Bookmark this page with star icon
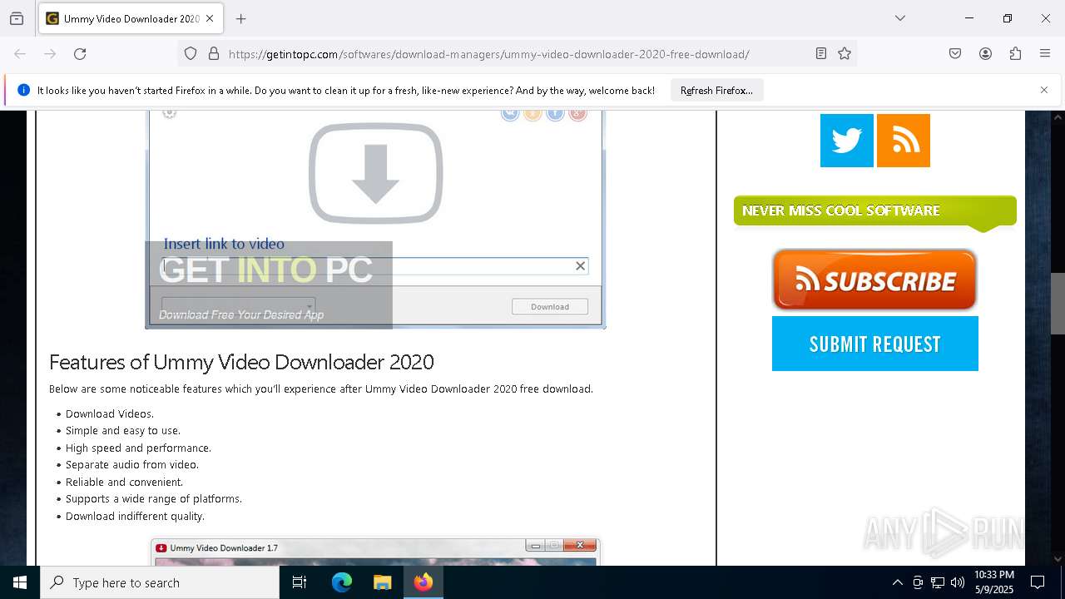This screenshot has width=1065, height=599. click(x=845, y=53)
